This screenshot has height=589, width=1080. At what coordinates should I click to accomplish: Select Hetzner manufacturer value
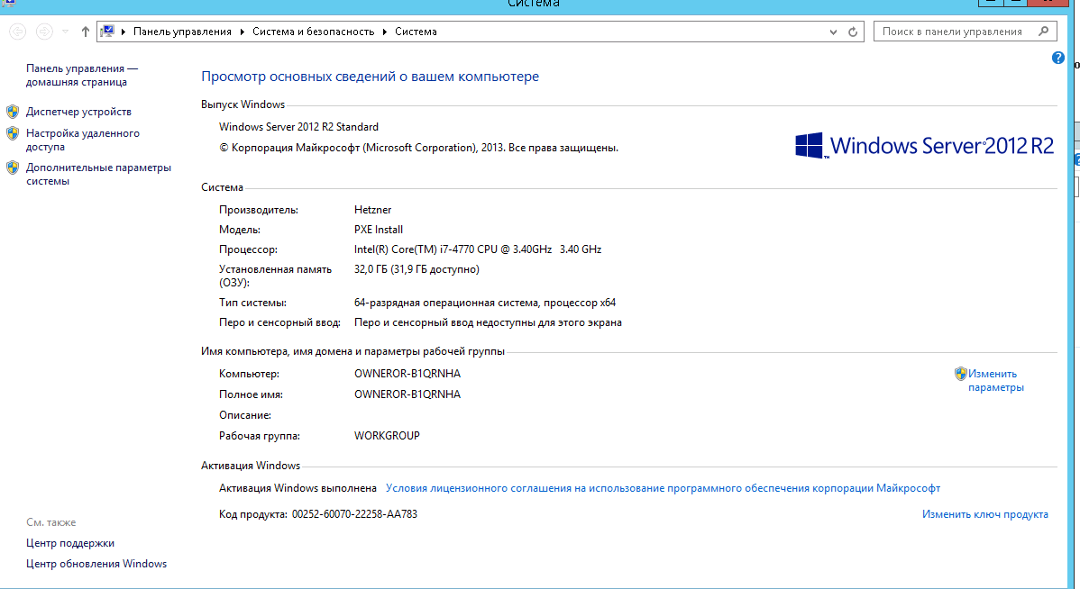click(372, 209)
